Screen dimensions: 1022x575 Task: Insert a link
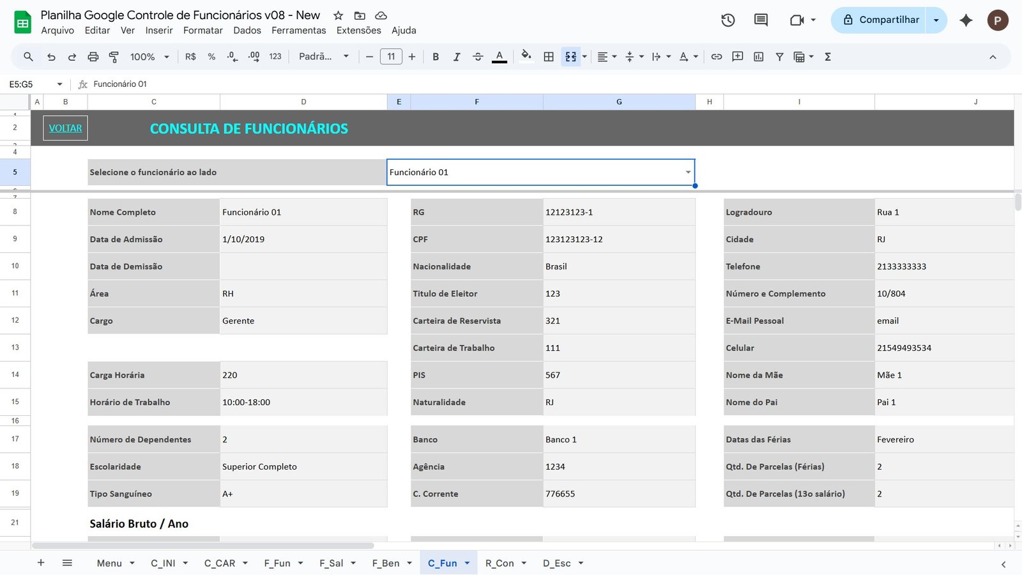716,56
